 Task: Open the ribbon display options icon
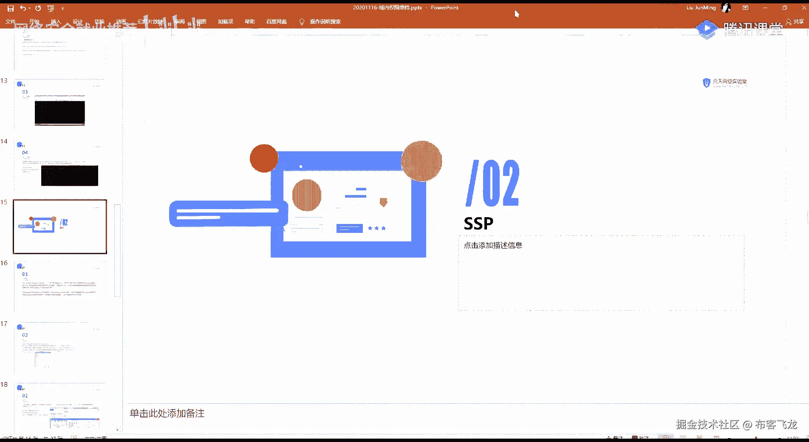tap(745, 8)
